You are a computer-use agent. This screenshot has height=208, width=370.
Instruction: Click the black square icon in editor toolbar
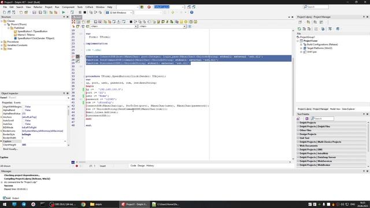pos(131,22)
